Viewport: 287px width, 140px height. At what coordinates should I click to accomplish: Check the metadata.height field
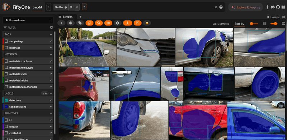click(6, 81)
